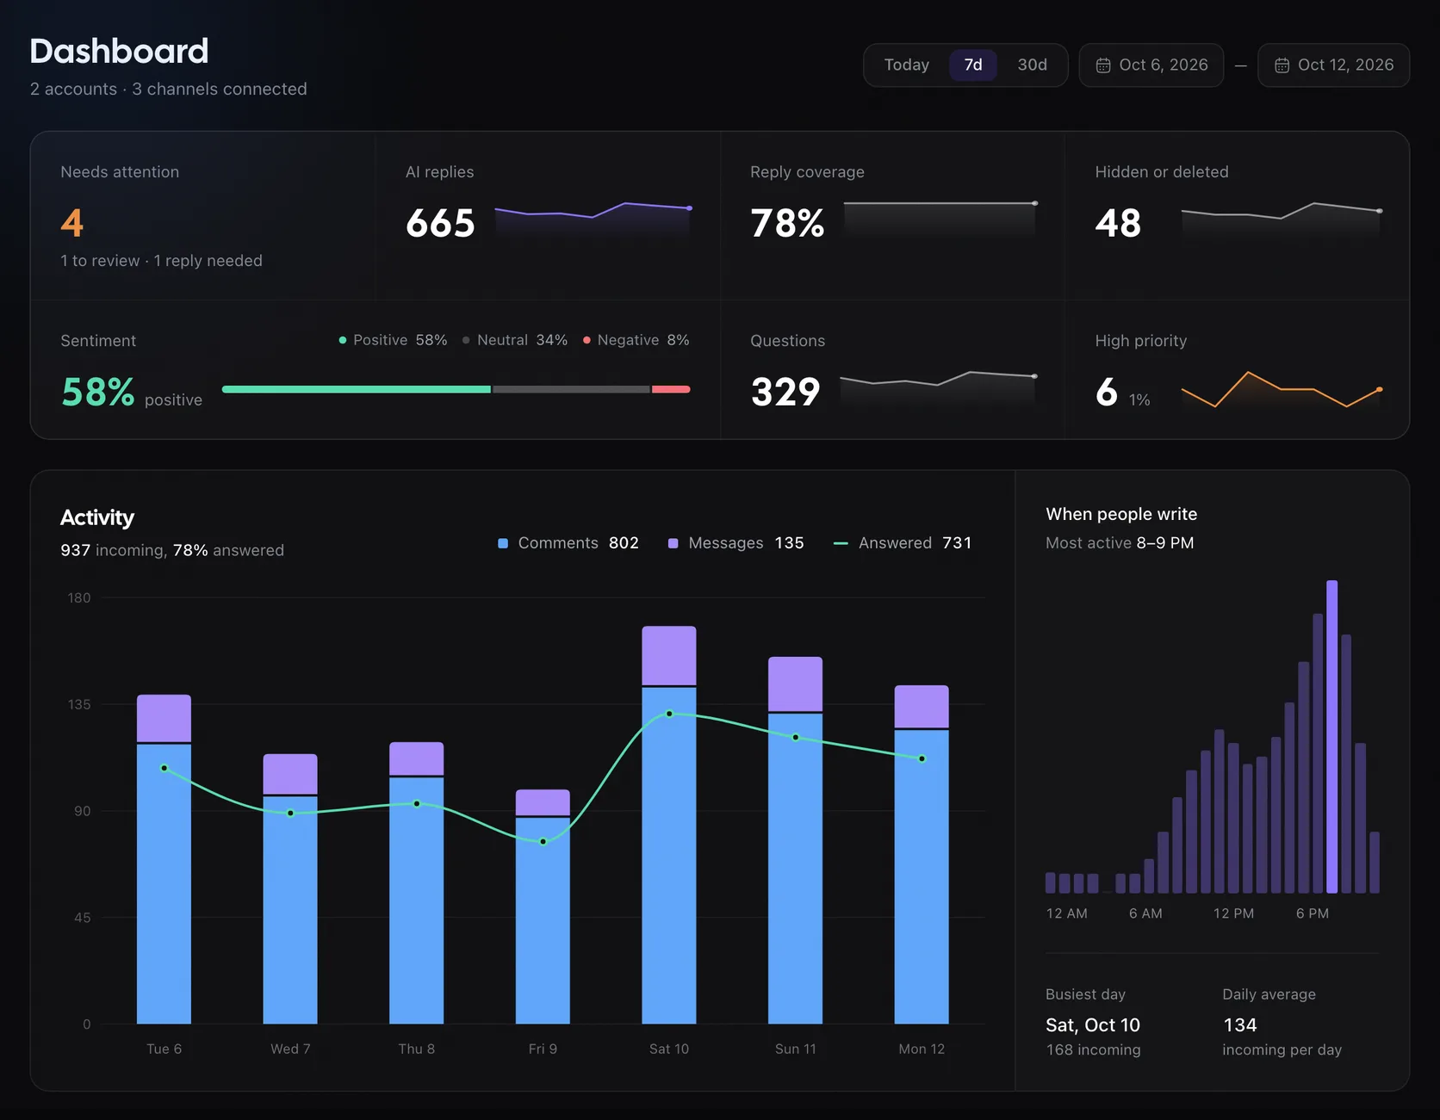Select the Mon 12 activity bar
This screenshot has height=1120, width=1440.
[x=922, y=855]
